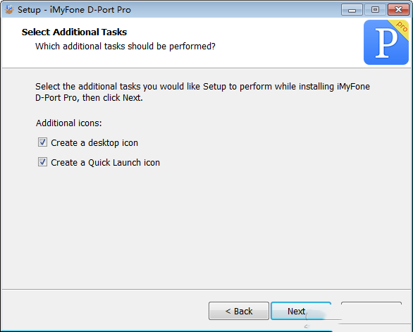Maximize the Setup window

[375, 10]
